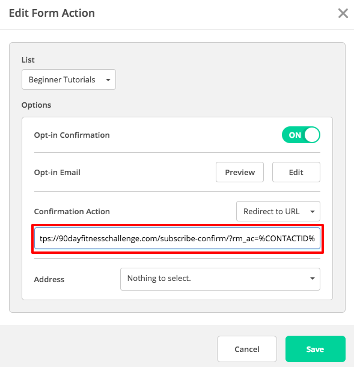Save the form action settings
Screen dimensions: 354x367
pos(315,349)
